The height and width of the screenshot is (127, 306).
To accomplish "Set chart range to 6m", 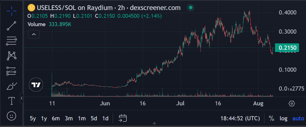I will pyautogui.click(x=56, y=118).
